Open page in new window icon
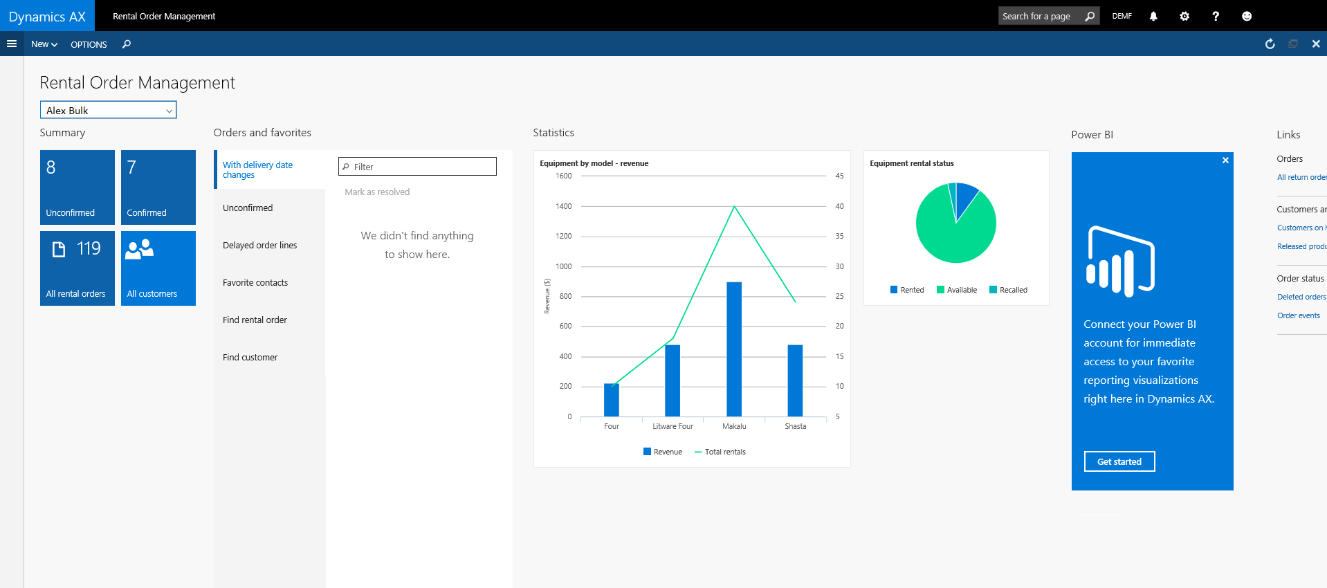 click(1293, 44)
